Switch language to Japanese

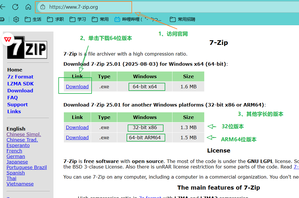[x=17, y=162]
